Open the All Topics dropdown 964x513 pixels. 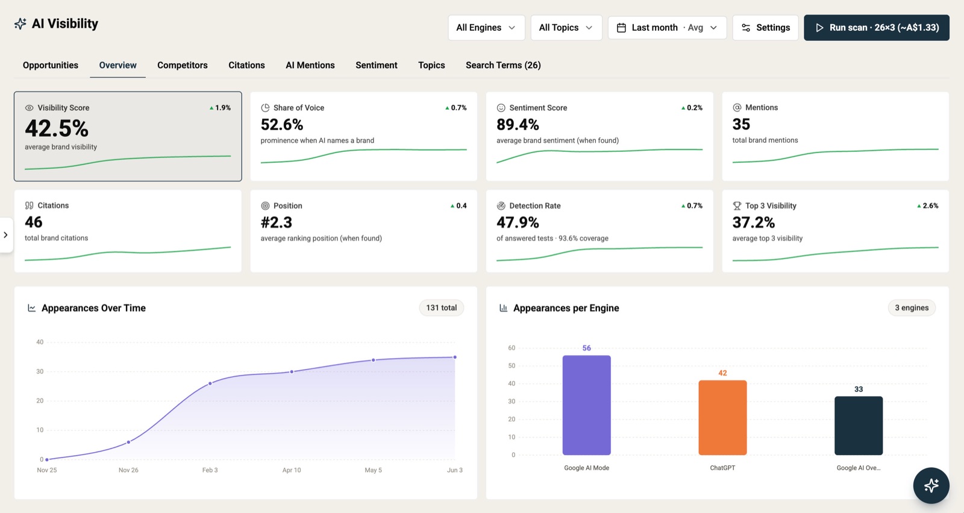click(x=566, y=28)
